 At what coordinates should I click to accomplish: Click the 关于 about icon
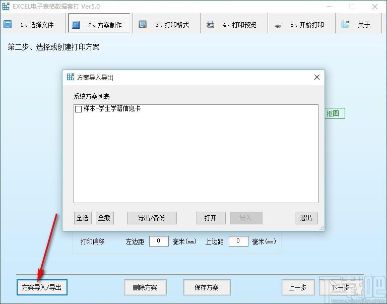(x=345, y=24)
